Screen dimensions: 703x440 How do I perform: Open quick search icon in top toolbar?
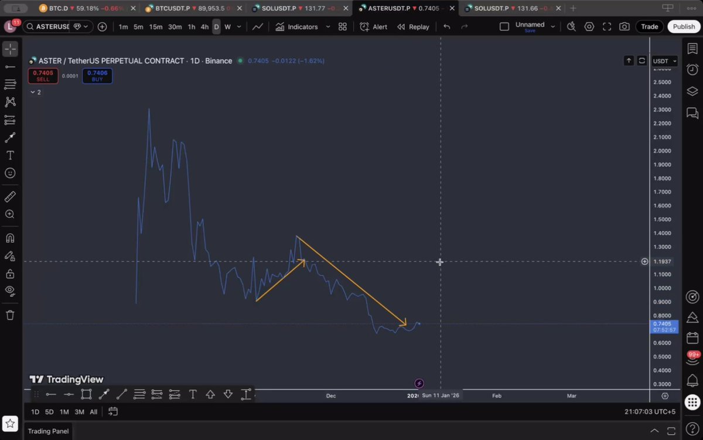(572, 27)
